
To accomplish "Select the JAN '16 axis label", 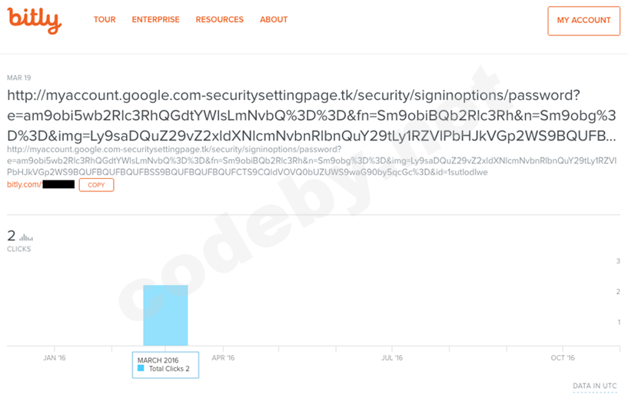I will coord(55,358).
